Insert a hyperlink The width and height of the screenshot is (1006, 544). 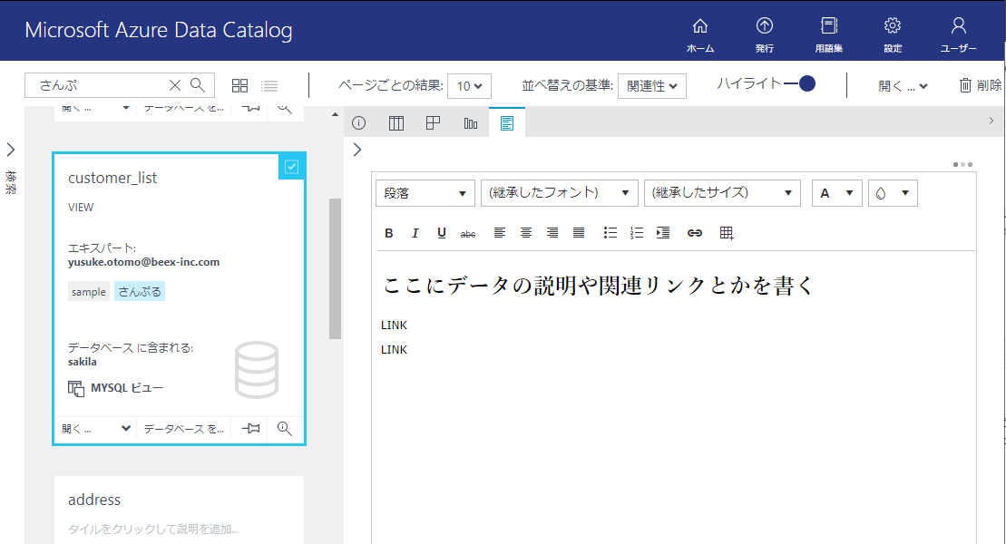(x=695, y=233)
